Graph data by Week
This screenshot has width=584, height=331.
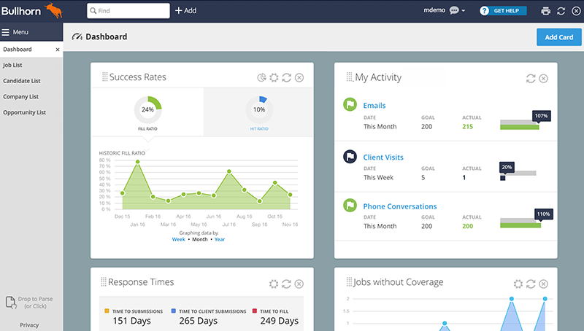point(178,240)
